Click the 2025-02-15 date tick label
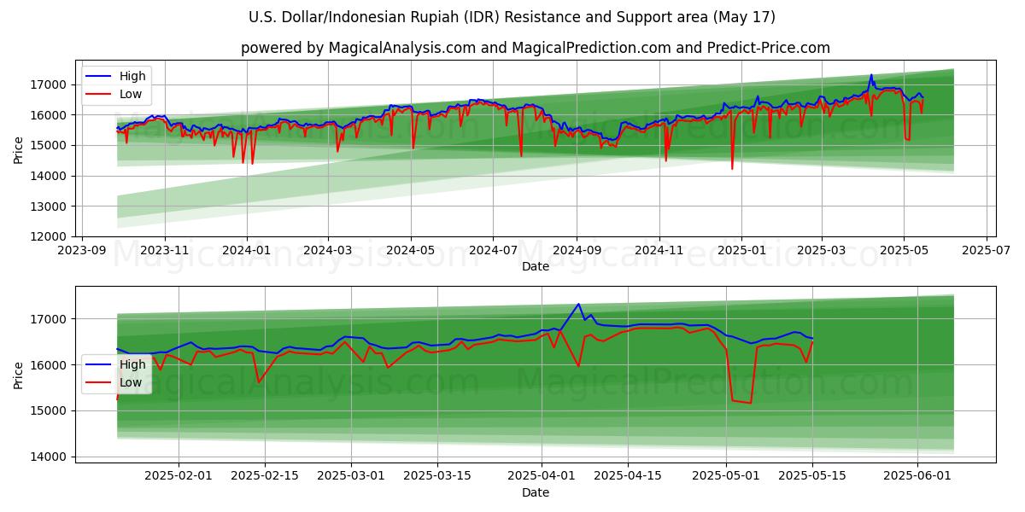Screen dimensions: 1025x512 click(x=266, y=476)
